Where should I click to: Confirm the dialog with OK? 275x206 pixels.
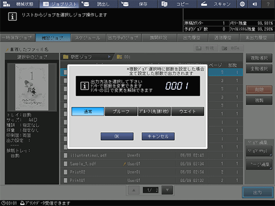(117, 136)
